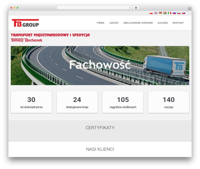The width and height of the screenshot is (200, 169).
Task: Switch language using the Czech flag
Action: [x=179, y=13]
